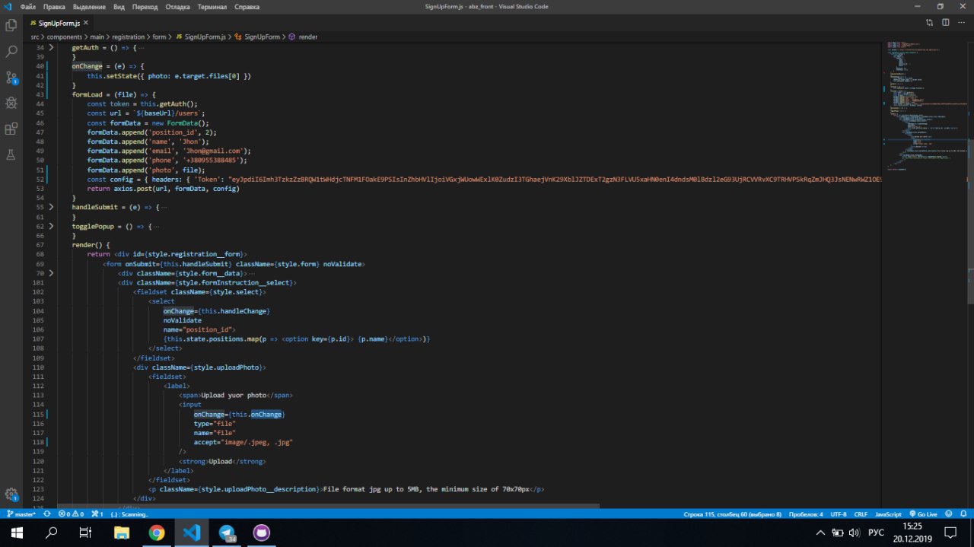This screenshot has width=974, height=547.
Task: Click the notifications bell in status bar
Action: [x=965, y=514]
